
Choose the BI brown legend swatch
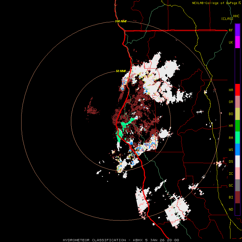[237, 197]
